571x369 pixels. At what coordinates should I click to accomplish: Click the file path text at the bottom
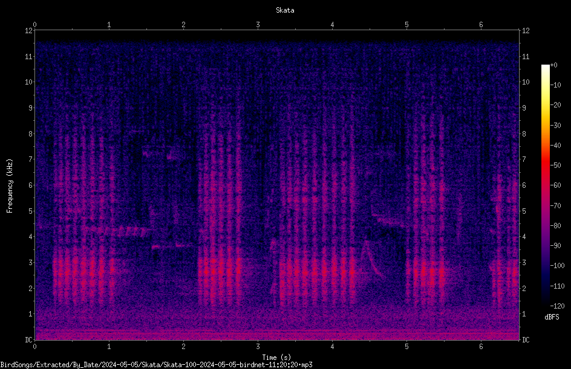click(x=156, y=365)
